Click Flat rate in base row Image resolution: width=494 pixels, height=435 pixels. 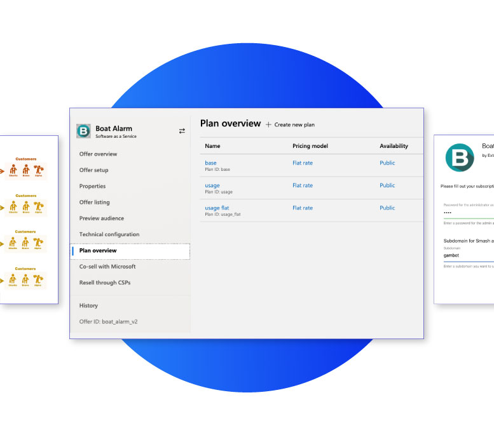303,163
